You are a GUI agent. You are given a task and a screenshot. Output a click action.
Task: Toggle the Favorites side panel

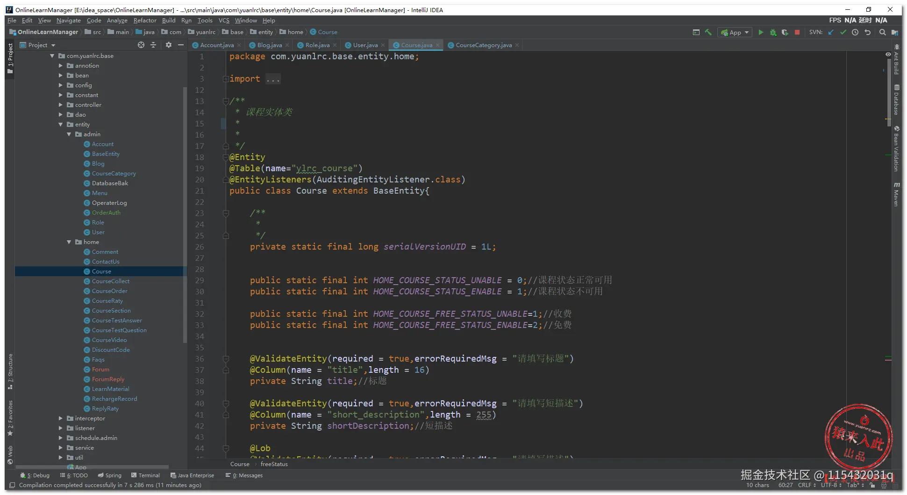(x=10, y=418)
